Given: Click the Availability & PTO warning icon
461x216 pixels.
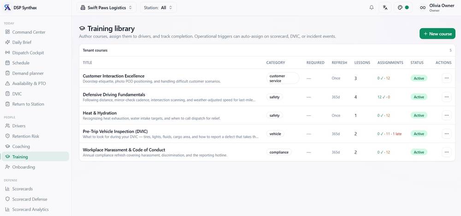Looking at the screenshot, I should coord(7,83).
